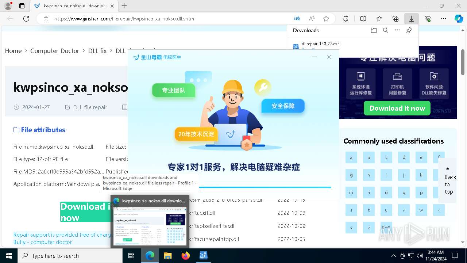This screenshot has height=263, width=467.
Task: Open the volume control tray icon
Action: point(420,256)
